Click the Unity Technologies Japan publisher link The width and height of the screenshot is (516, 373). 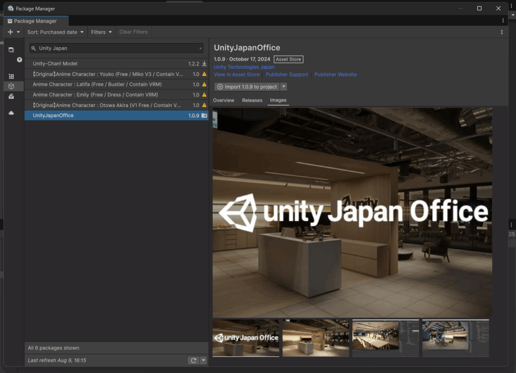[x=244, y=67]
